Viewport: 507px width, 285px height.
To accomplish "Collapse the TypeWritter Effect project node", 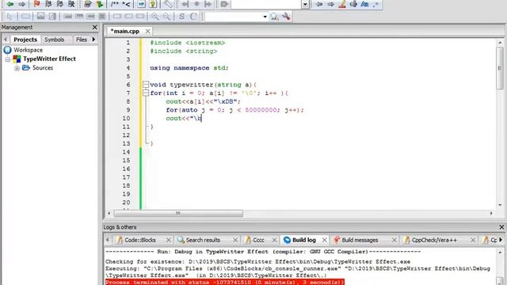I will coord(8,59).
